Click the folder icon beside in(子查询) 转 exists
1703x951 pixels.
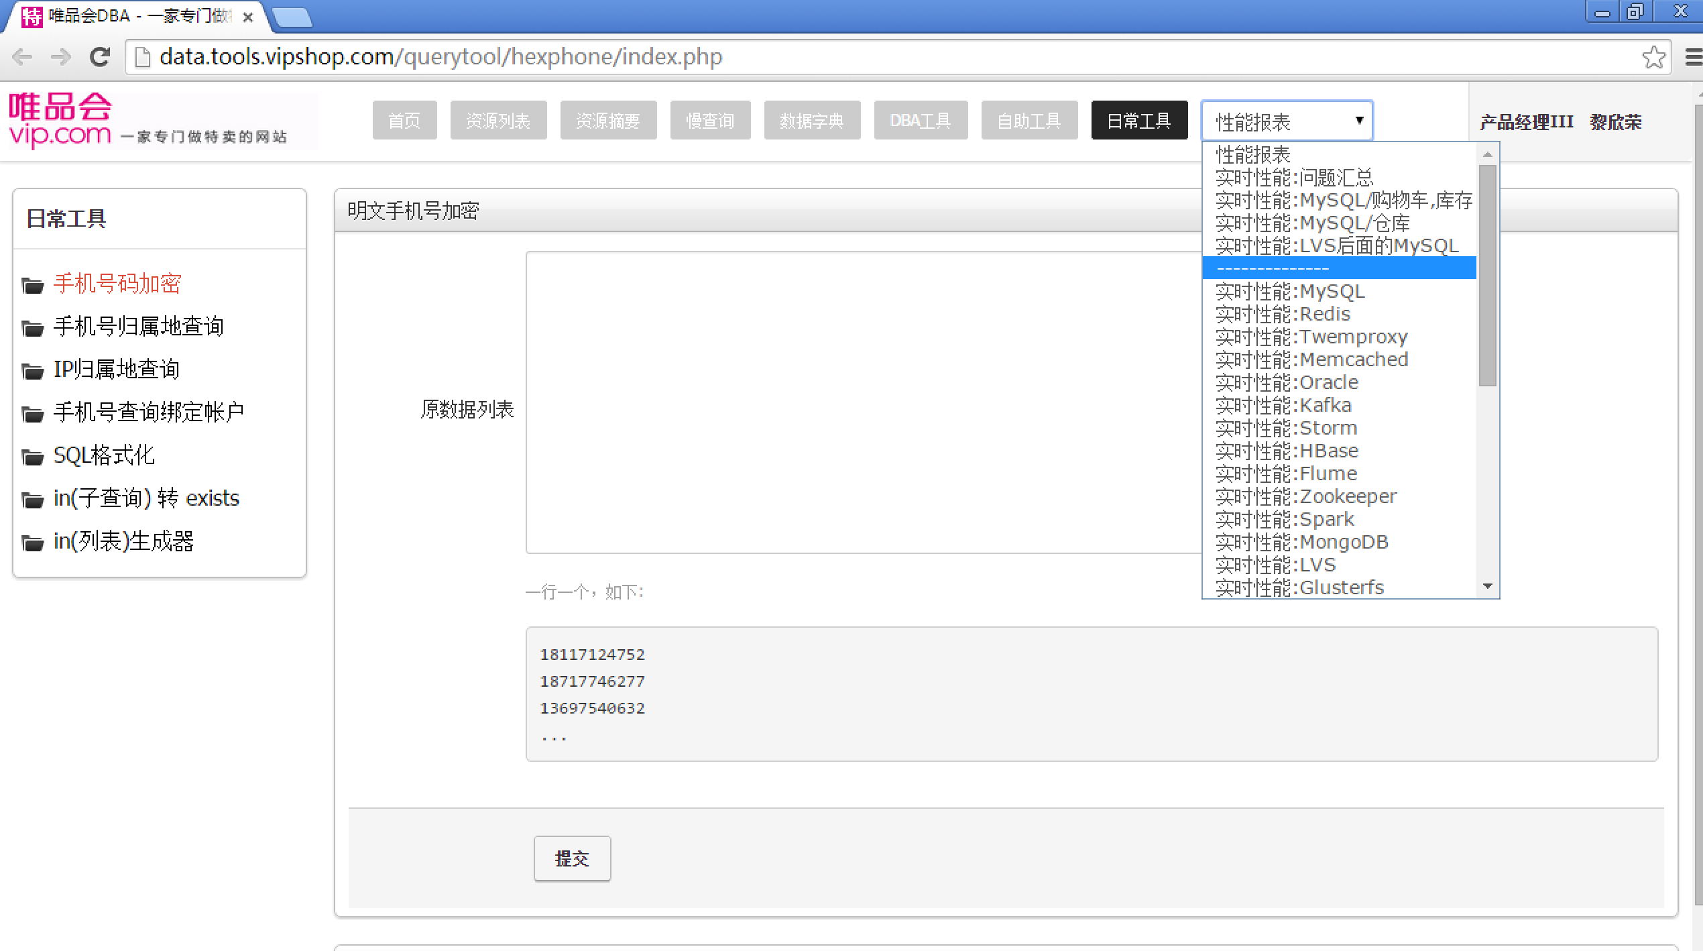click(x=33, y=500)
